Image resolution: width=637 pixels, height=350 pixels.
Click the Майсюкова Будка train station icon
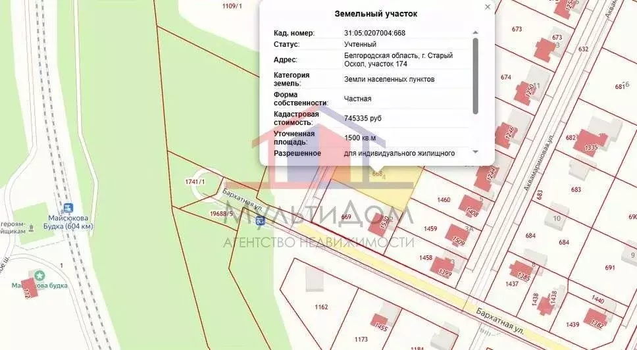tap(68, 209)
